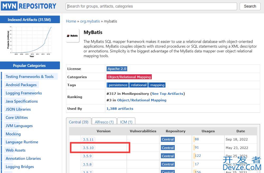Open Web Assets category

coord(16,150)
